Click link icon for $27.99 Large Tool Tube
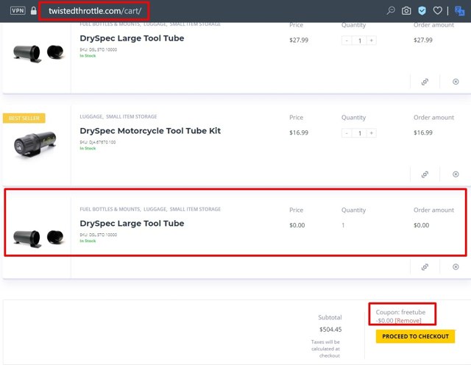The height and width of the screenshot is (365, 471). click(x=425, y=82)
